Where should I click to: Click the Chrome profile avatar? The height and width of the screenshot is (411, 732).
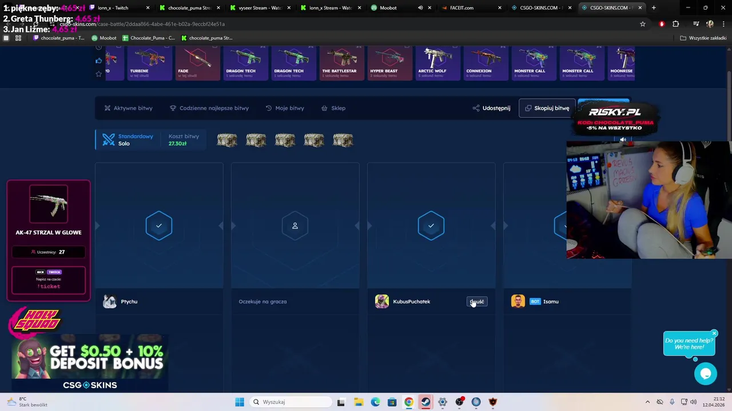click(x=710, y=24)
